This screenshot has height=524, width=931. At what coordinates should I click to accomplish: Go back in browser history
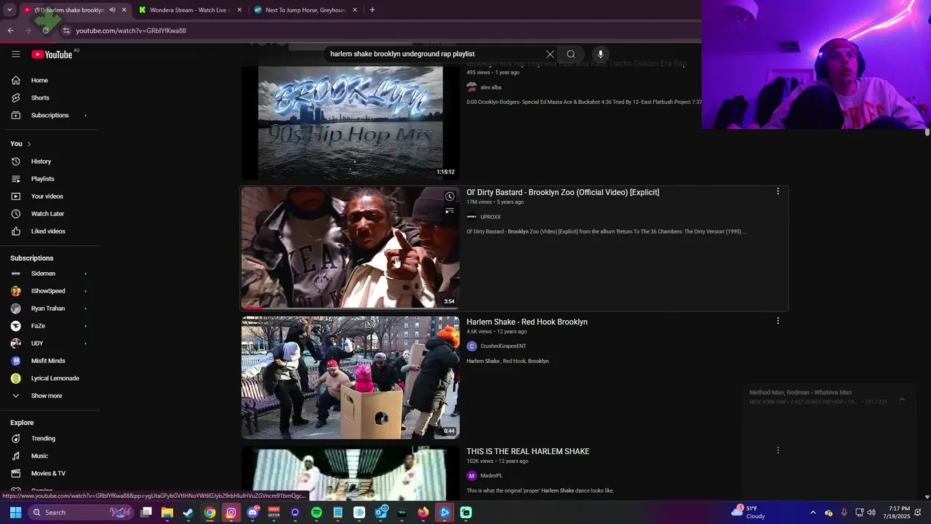click(10, 31)
